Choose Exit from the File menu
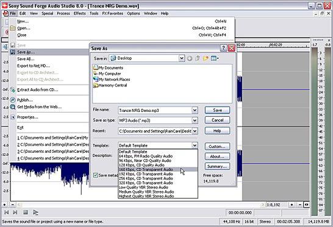The image size is (333, 227). click(20, 127)
